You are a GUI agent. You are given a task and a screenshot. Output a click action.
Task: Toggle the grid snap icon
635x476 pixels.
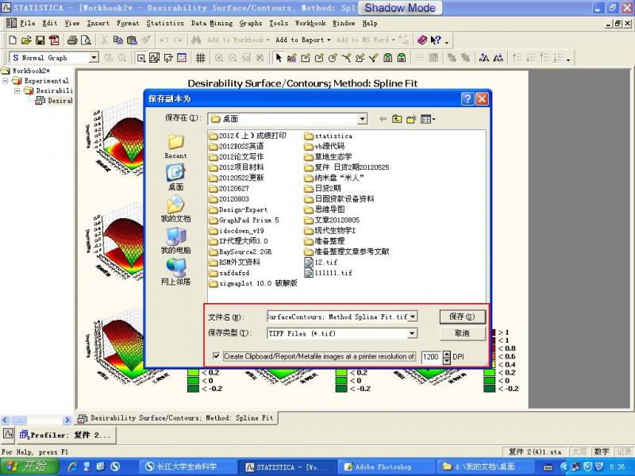click(201, 58)
